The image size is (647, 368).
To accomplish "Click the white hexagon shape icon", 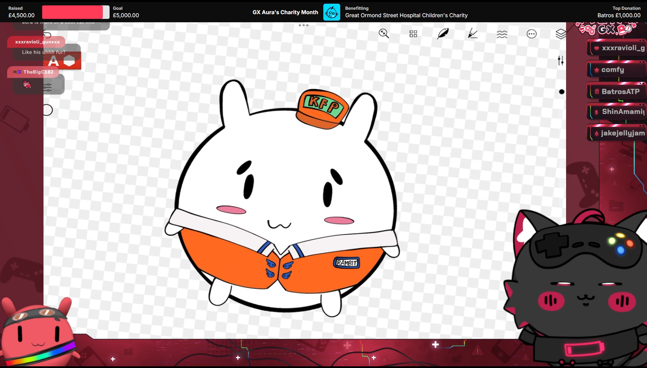I will click(x=69, y=61).
